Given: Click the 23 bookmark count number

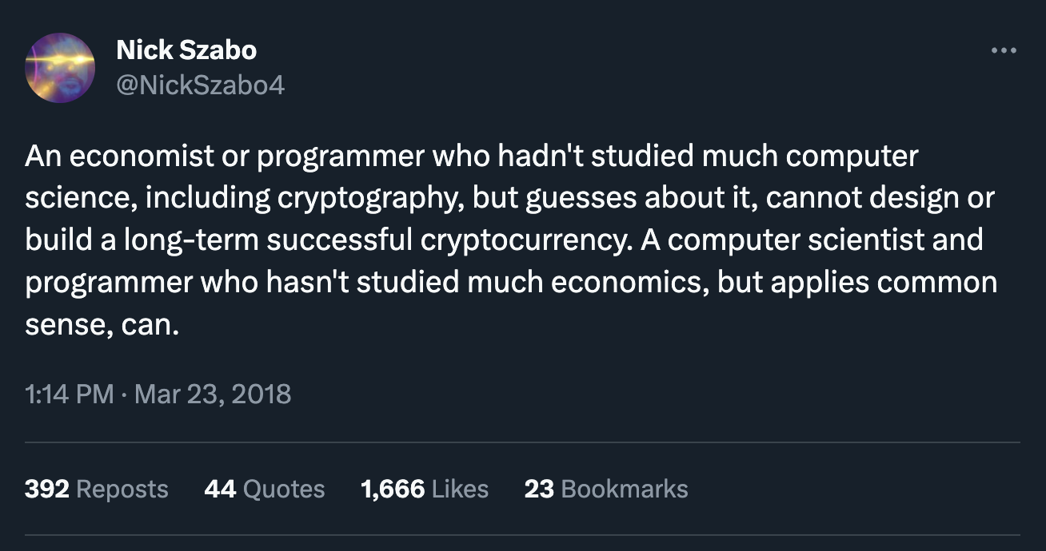Looking at the screenshot, I should point(539,489).
